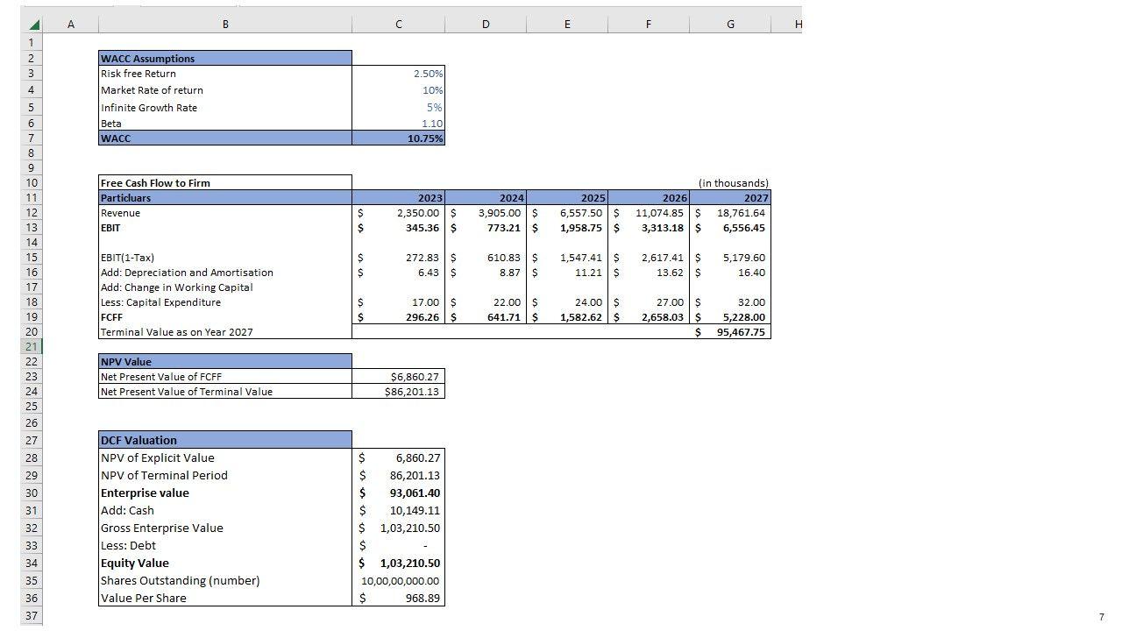Viewport: 1122px width, 631px height.
Task: Select row 7 header
Action: 32,138
